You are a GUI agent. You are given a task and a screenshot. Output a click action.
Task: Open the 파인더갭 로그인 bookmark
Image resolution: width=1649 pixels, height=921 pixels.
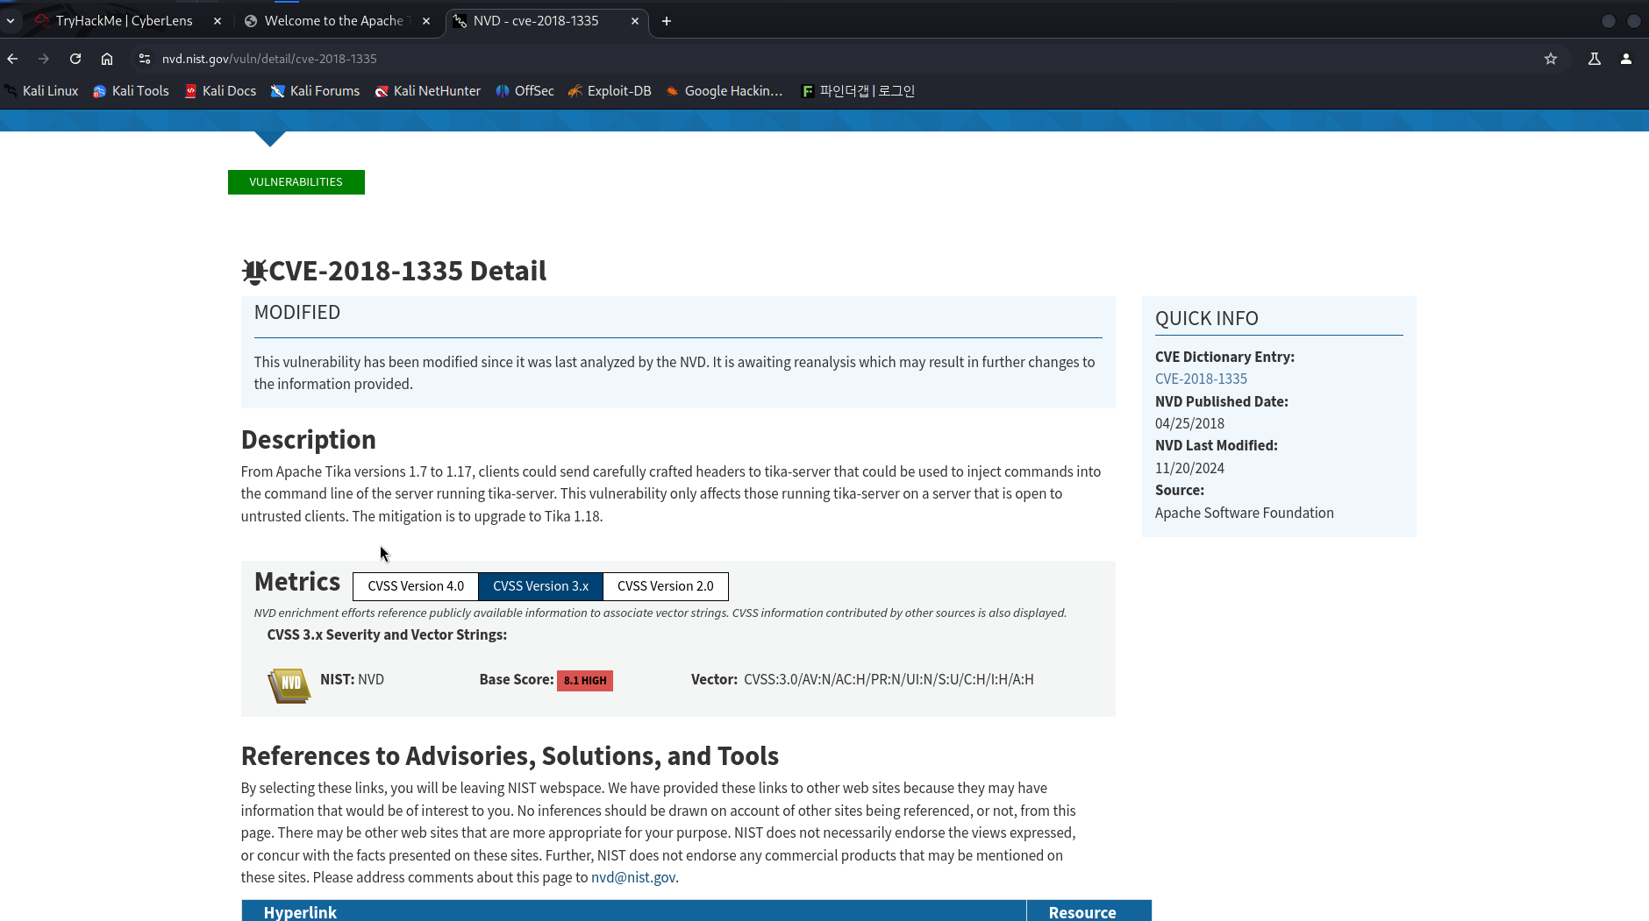858,91
